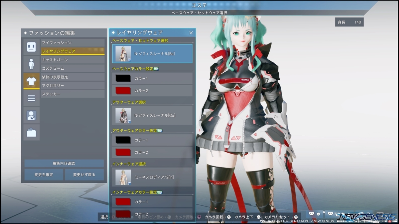Viewport: 399px width, 224px height.
Task: Open the ステッカー section
Action: click(x=73, y=94)
